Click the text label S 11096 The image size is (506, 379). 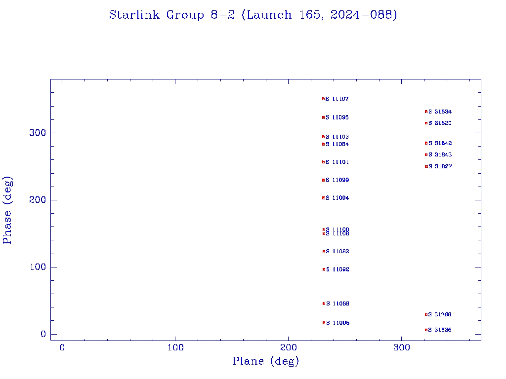[x=338, y=323]
